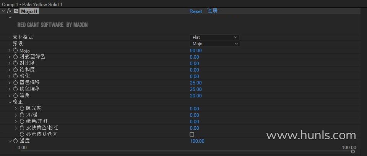Enable stopwatch for 饱和度
367x156 pixels.
pos(15,70)
